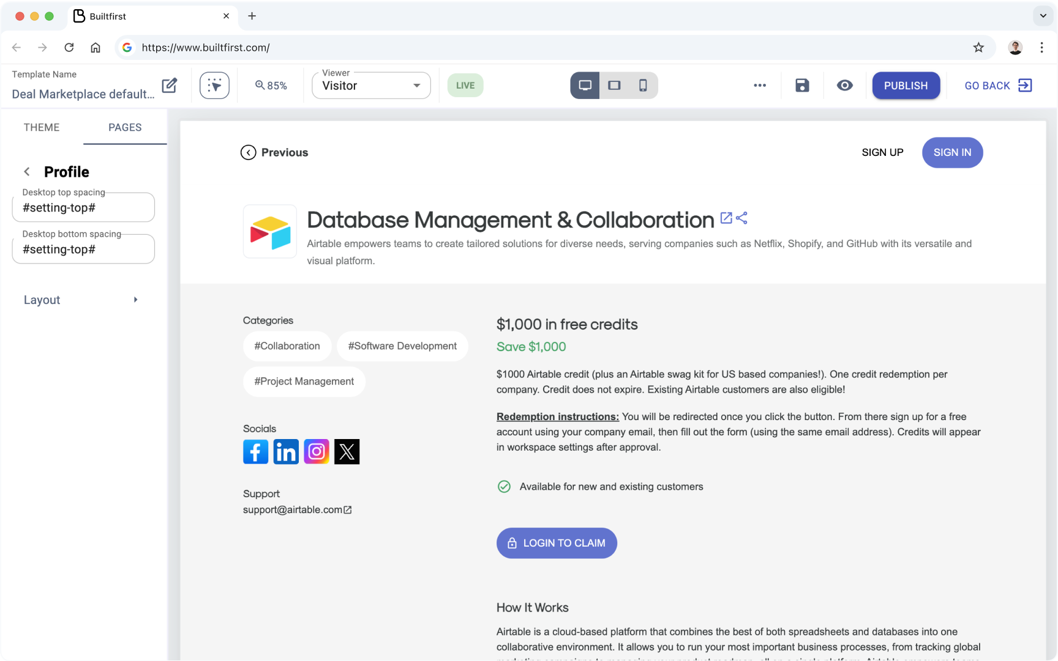Image resolution: width=1058 pixels, height=661 pixels.
Task: Share the deal using the share icon
Action: (741, 218)
